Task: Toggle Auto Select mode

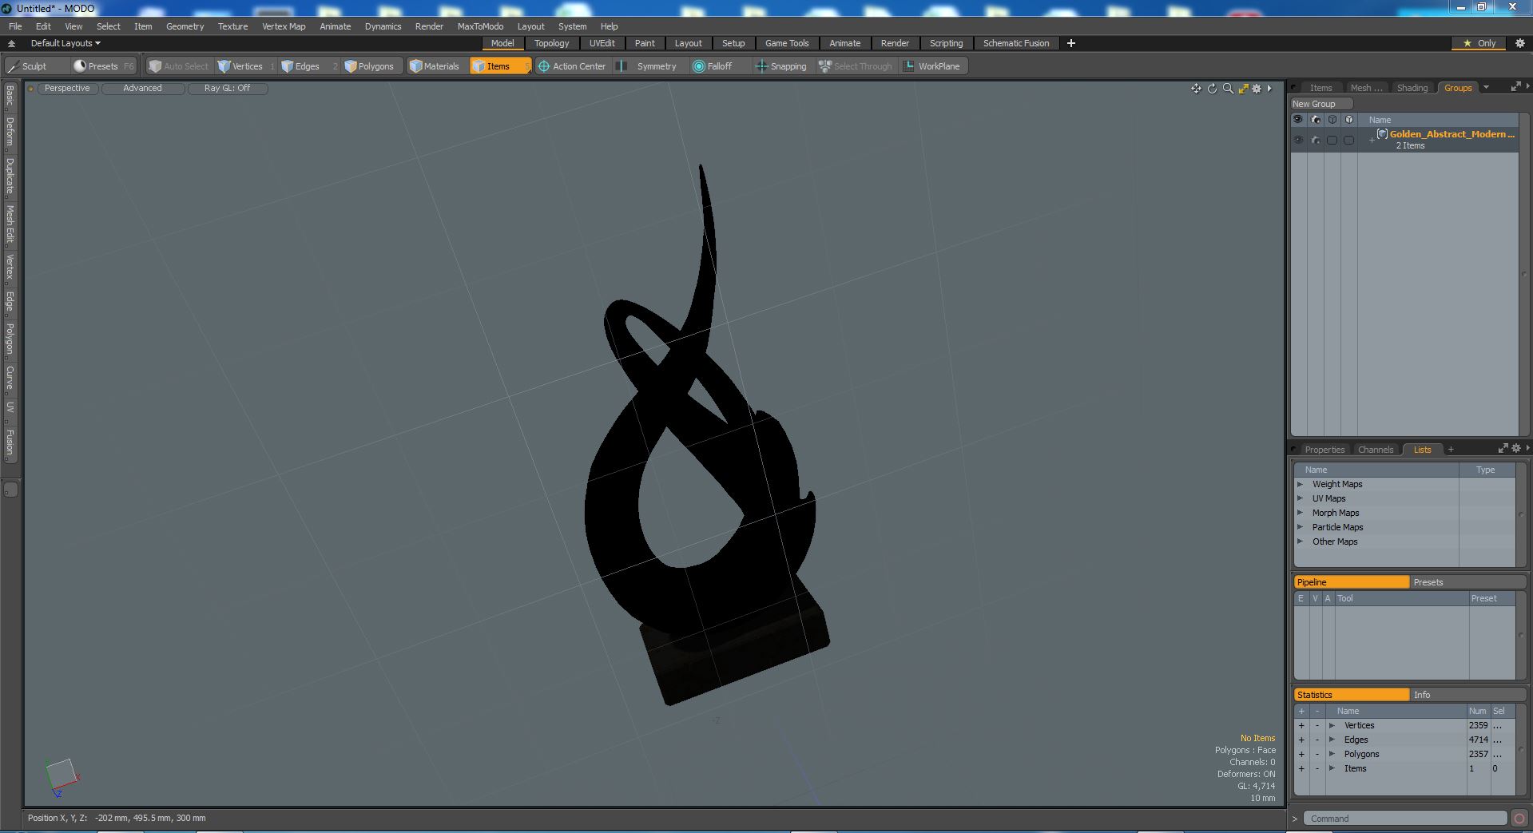Action: click(180, 66)
